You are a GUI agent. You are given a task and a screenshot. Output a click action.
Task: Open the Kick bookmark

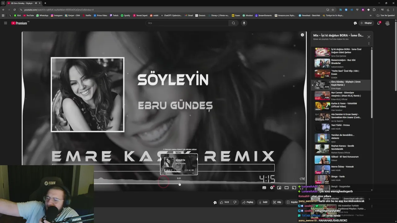[17, 15]
